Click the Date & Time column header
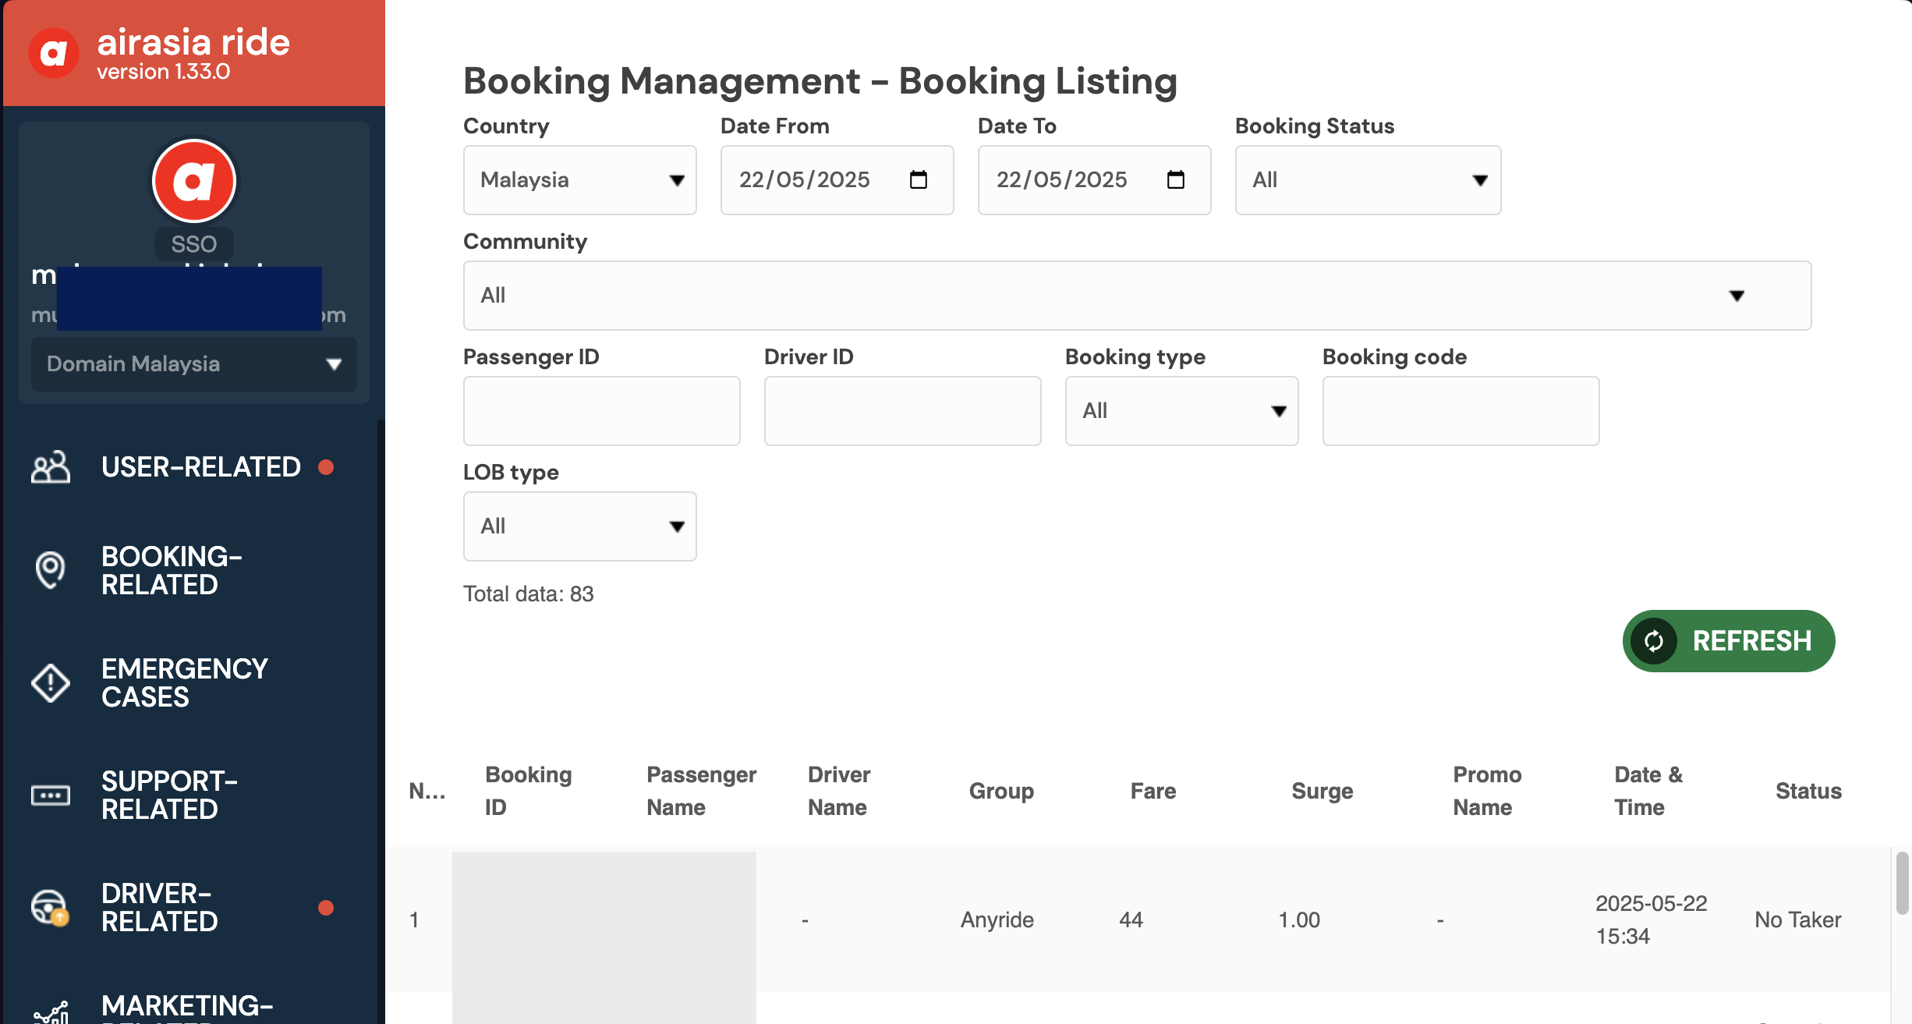 (1648, 791)
